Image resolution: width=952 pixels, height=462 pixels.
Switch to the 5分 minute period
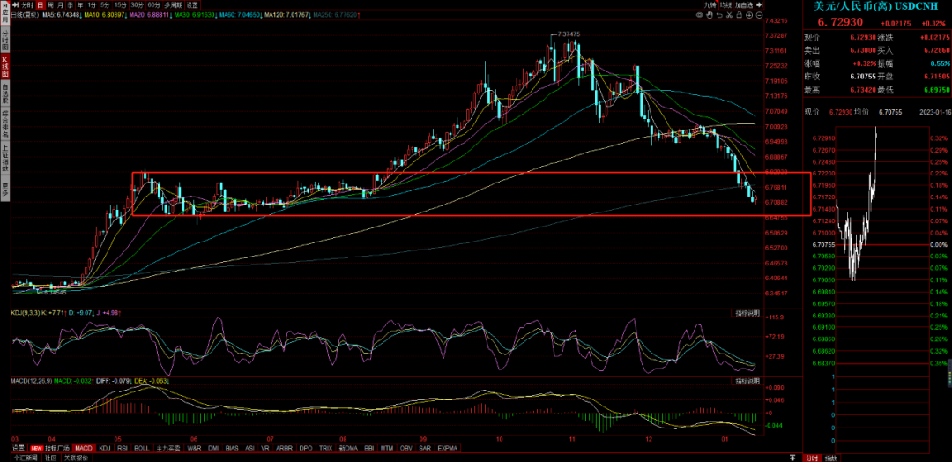click(106, 5)
